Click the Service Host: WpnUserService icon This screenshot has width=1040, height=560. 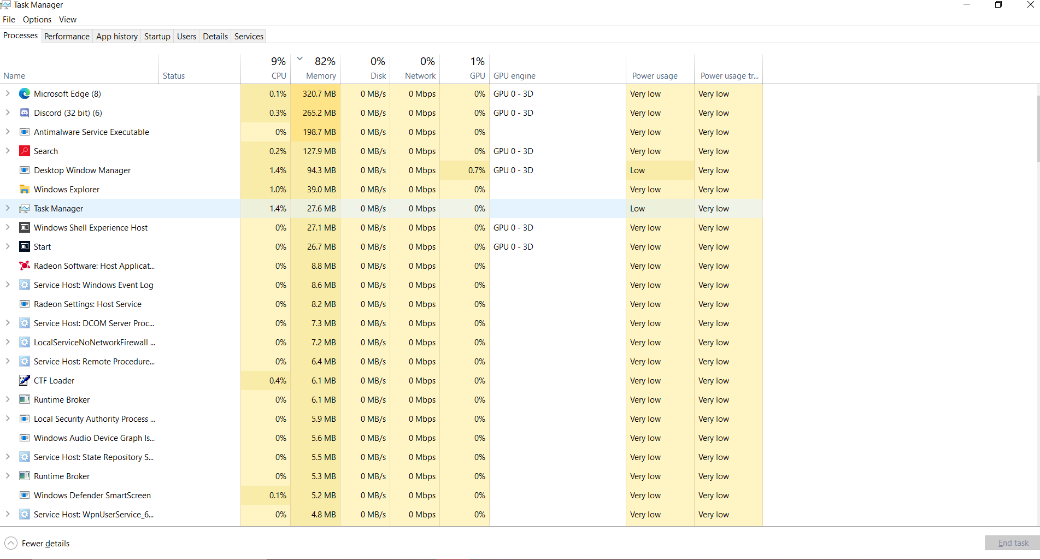coord(25,515)
